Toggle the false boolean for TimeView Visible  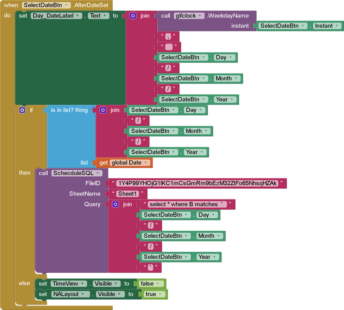click(149, 284)
